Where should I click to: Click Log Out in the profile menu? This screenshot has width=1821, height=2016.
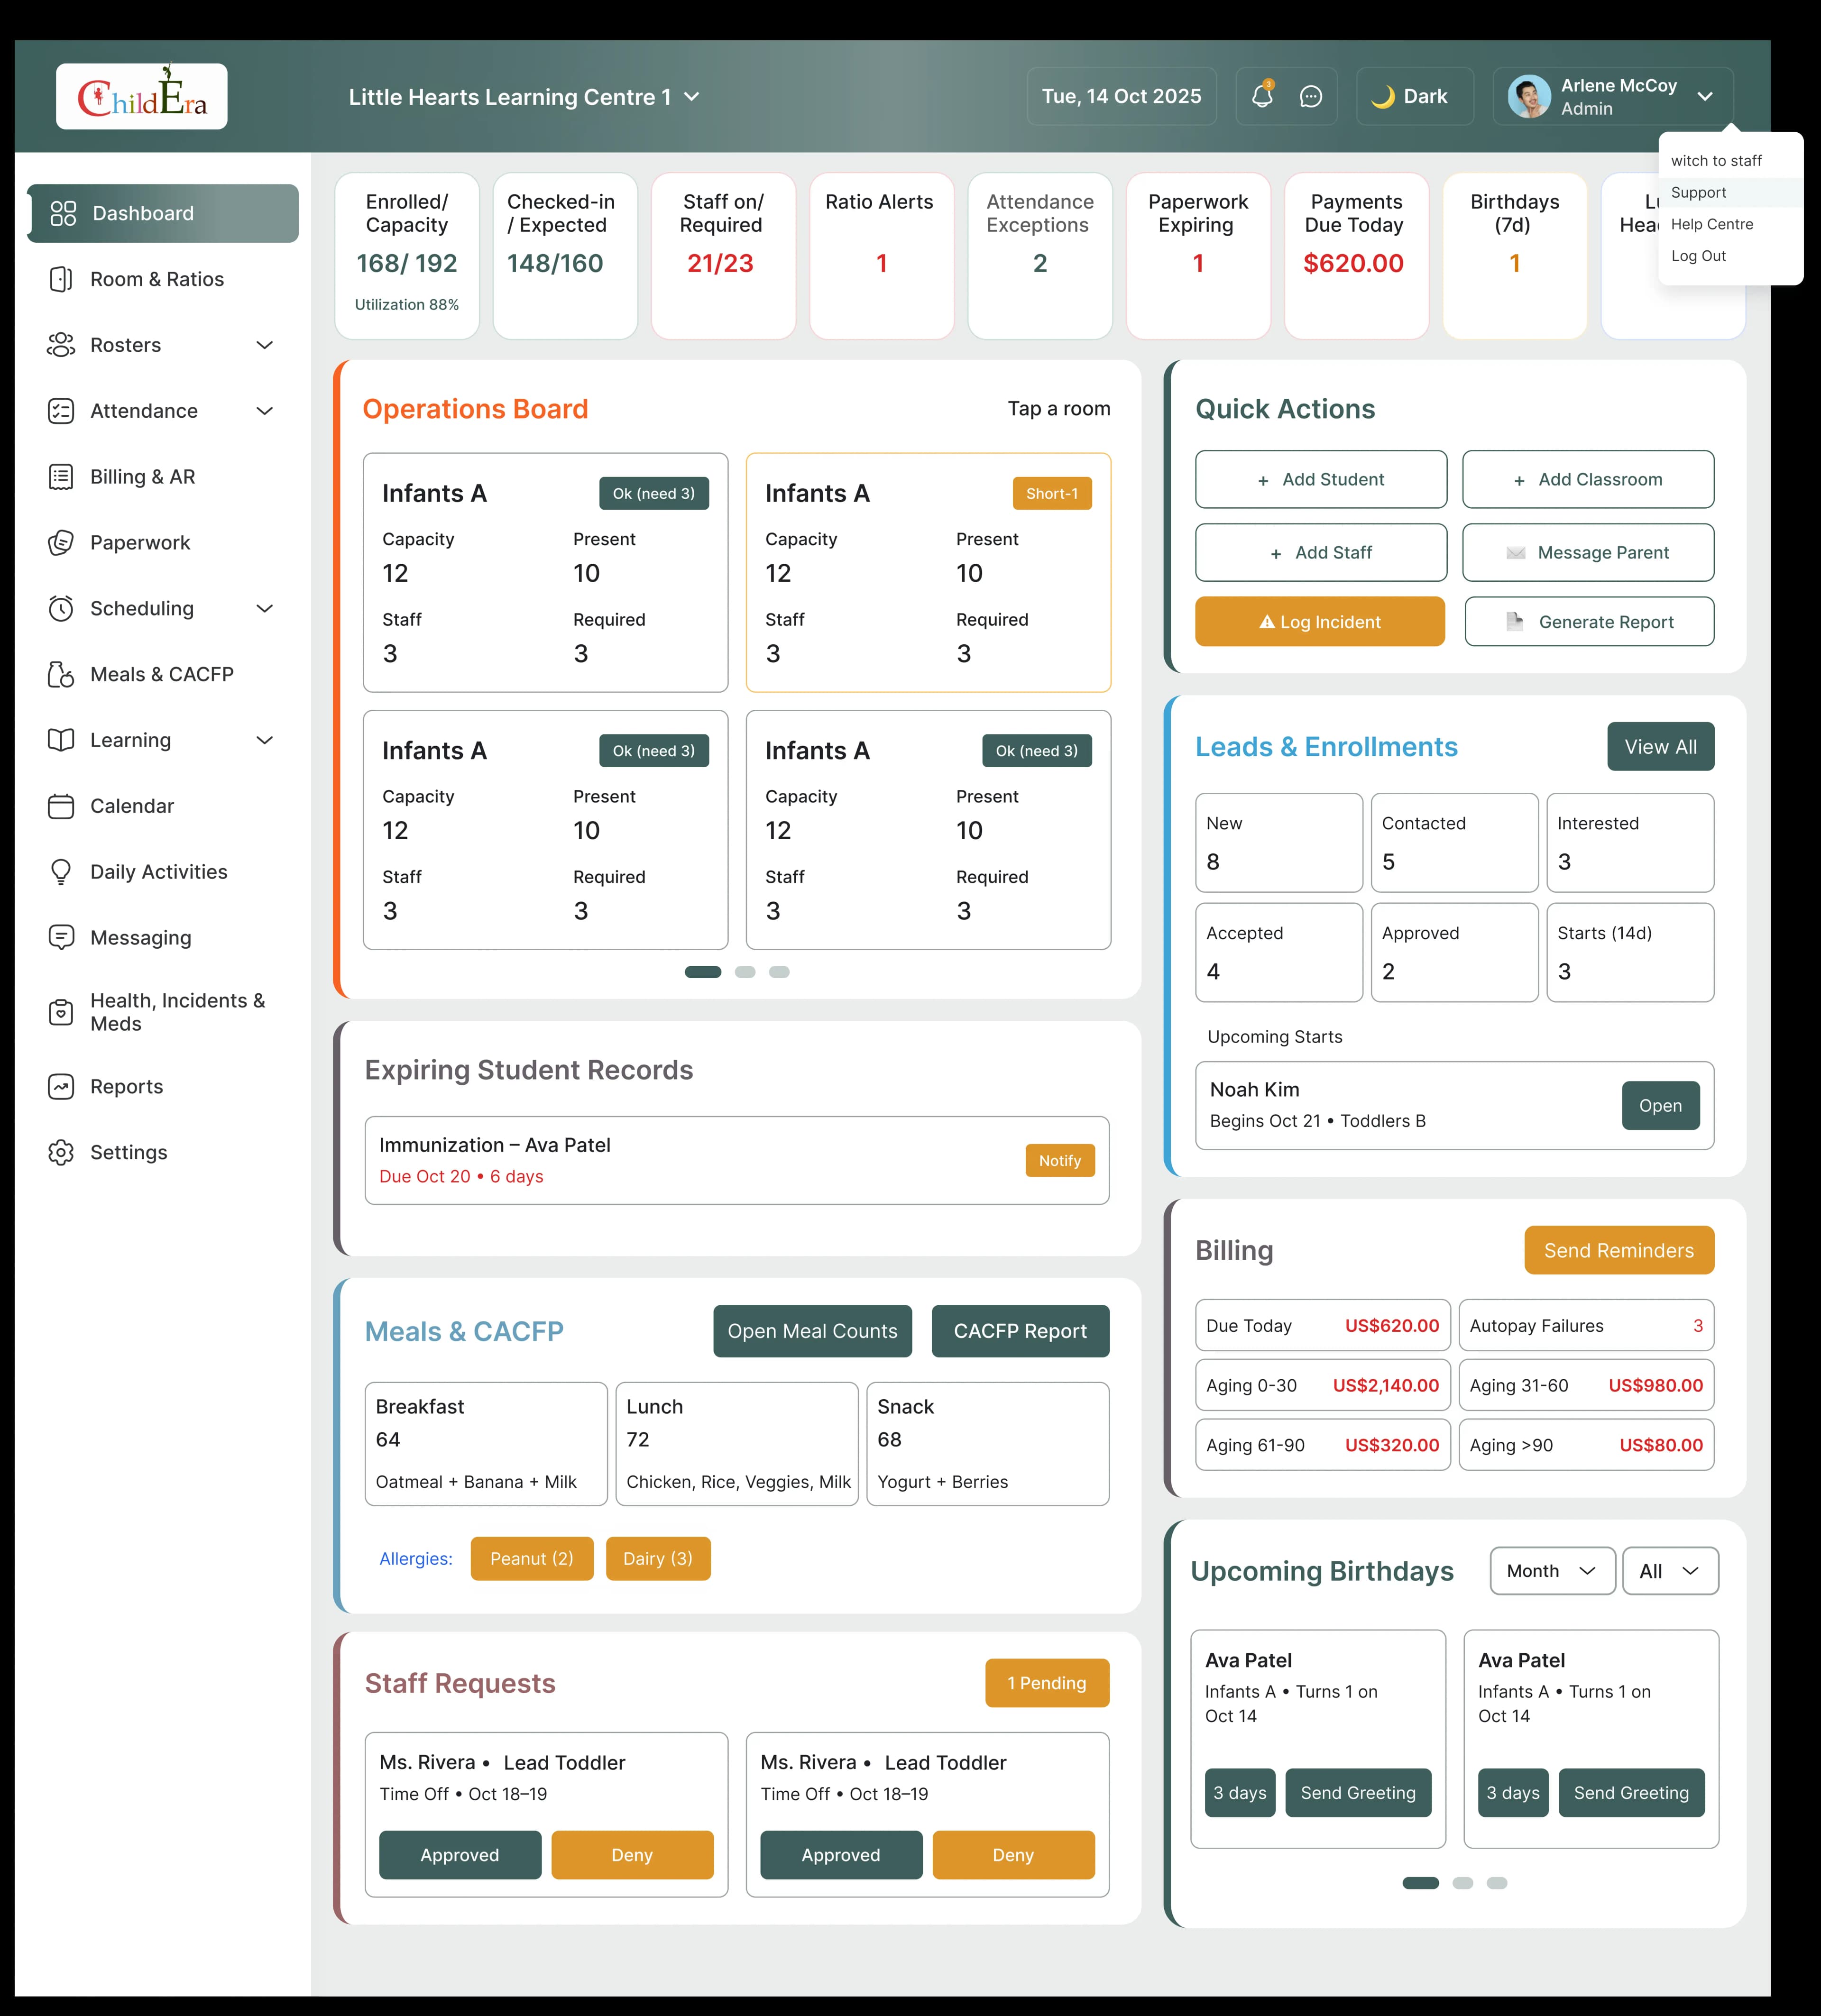point(1698,256)
